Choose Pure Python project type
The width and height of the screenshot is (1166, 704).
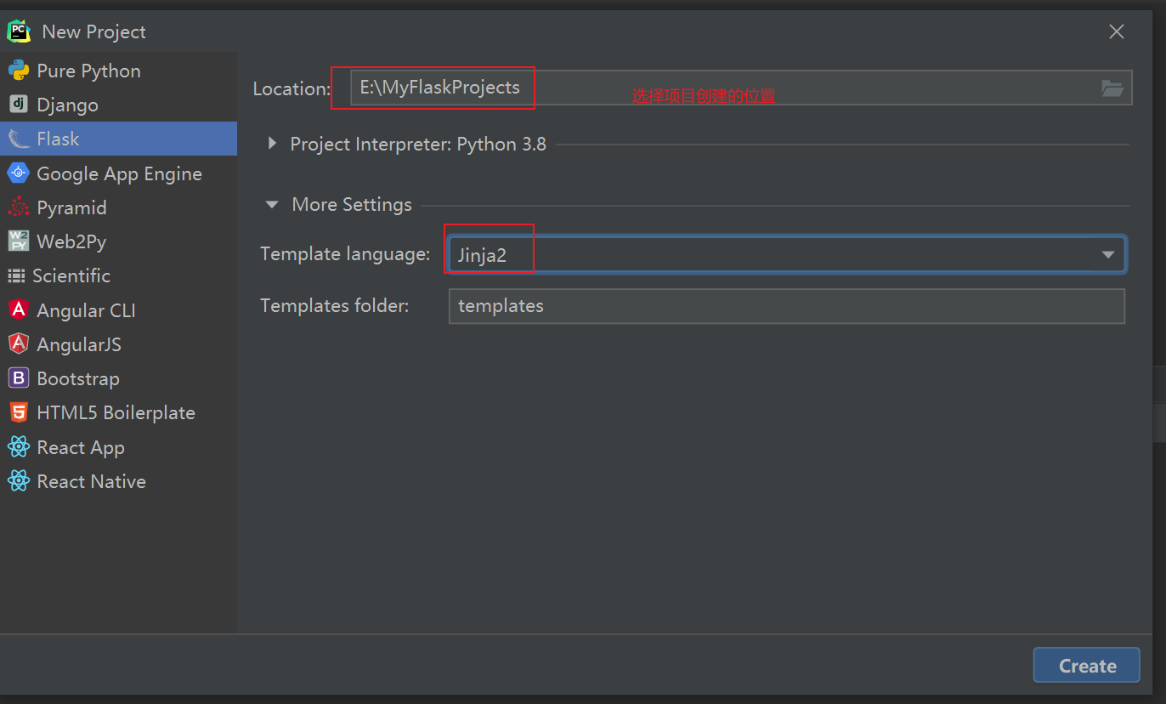tap(119, 71)
